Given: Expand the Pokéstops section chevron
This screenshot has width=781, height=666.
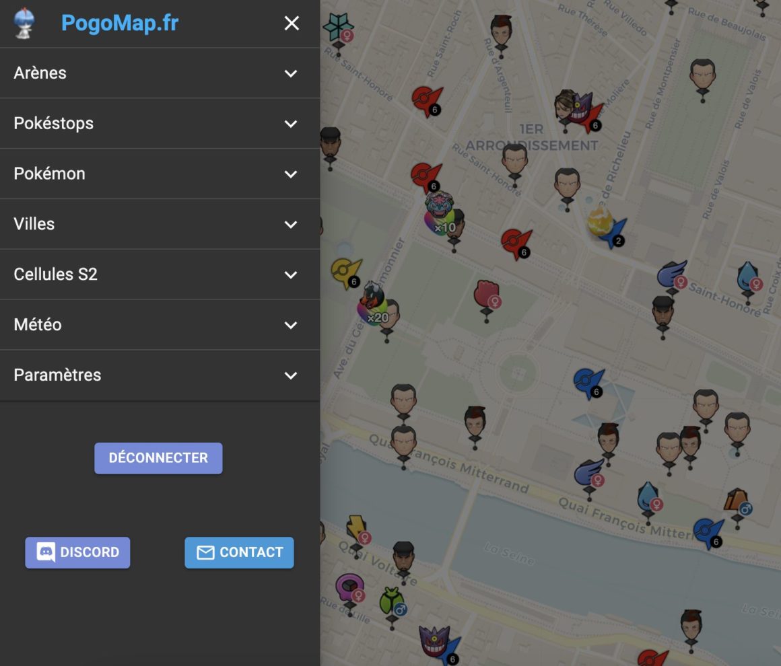Looking at the screenshot, I should (291, 124).
